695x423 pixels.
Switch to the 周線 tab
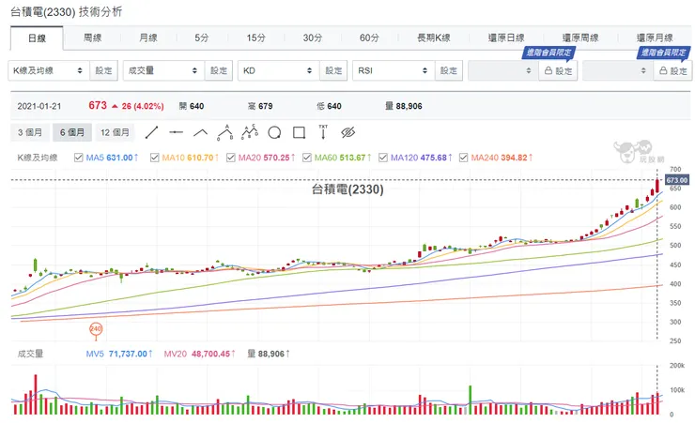[92, 38]
